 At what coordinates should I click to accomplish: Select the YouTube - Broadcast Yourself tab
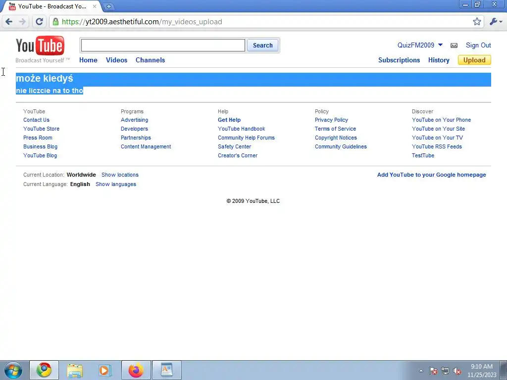[52, 6]
